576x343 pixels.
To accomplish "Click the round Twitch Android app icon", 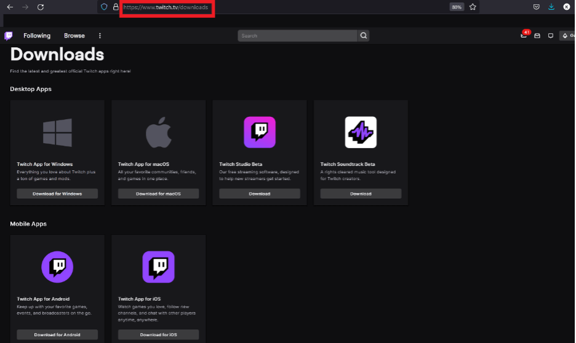I will (57, 267).
